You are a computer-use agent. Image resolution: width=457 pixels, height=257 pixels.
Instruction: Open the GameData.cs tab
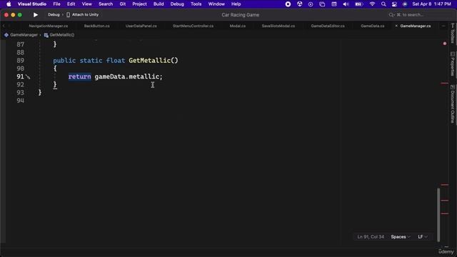pos(372,26)
